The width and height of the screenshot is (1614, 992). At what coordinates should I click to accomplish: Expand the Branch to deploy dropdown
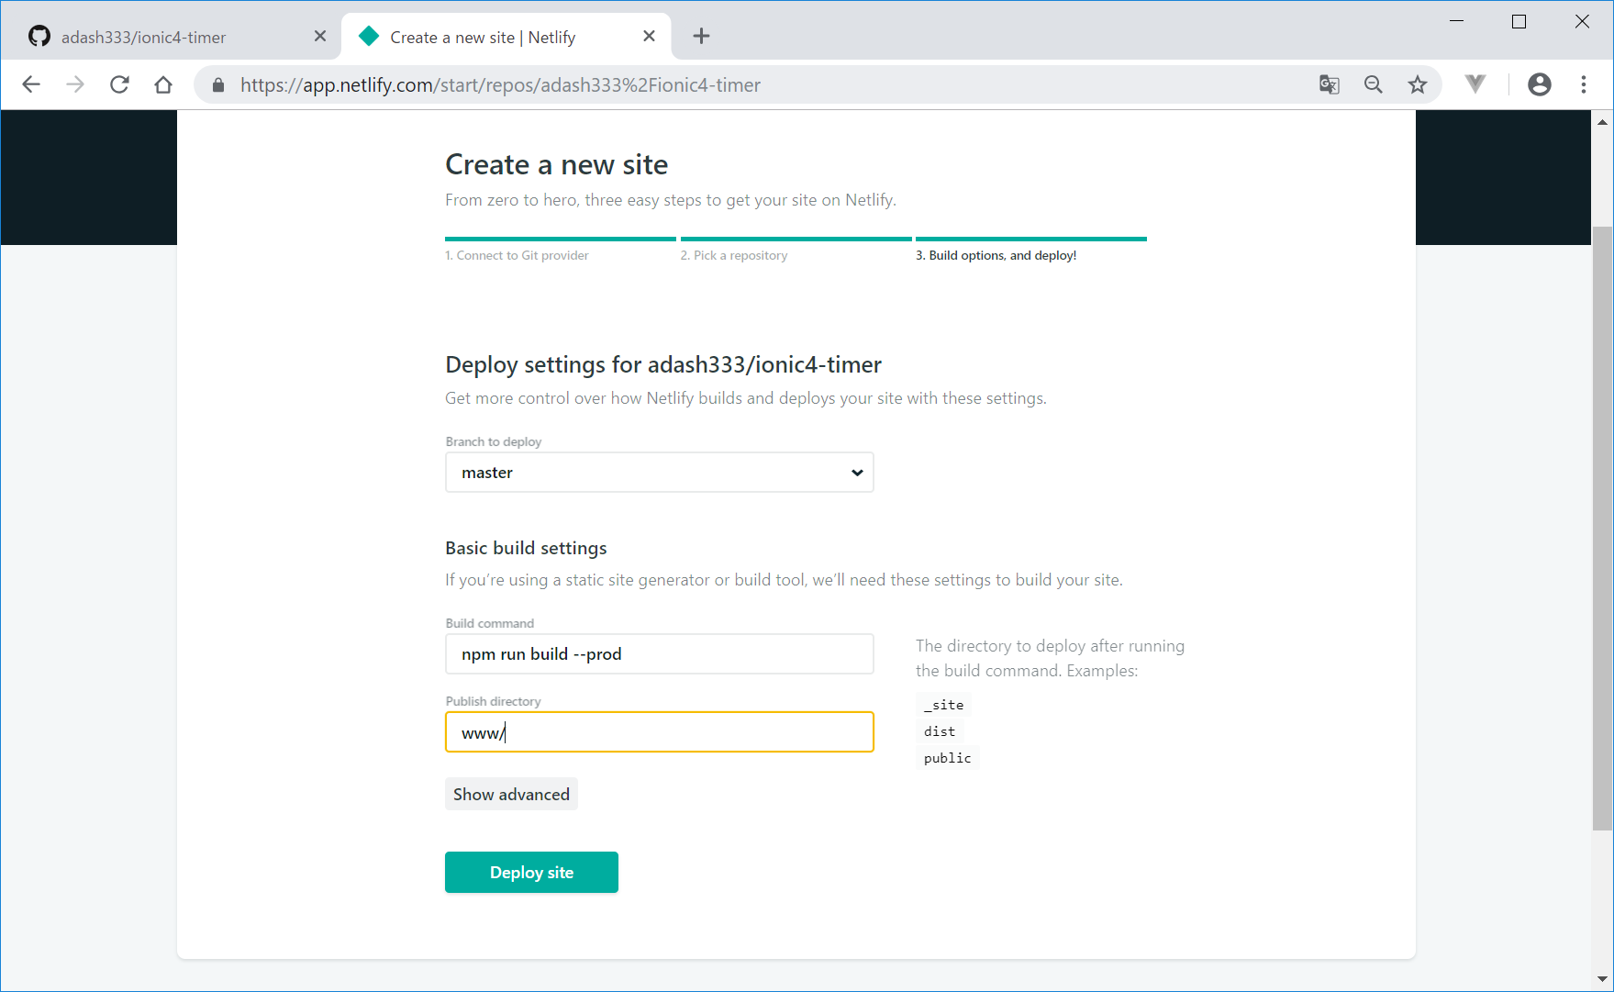tap(659, 473)
